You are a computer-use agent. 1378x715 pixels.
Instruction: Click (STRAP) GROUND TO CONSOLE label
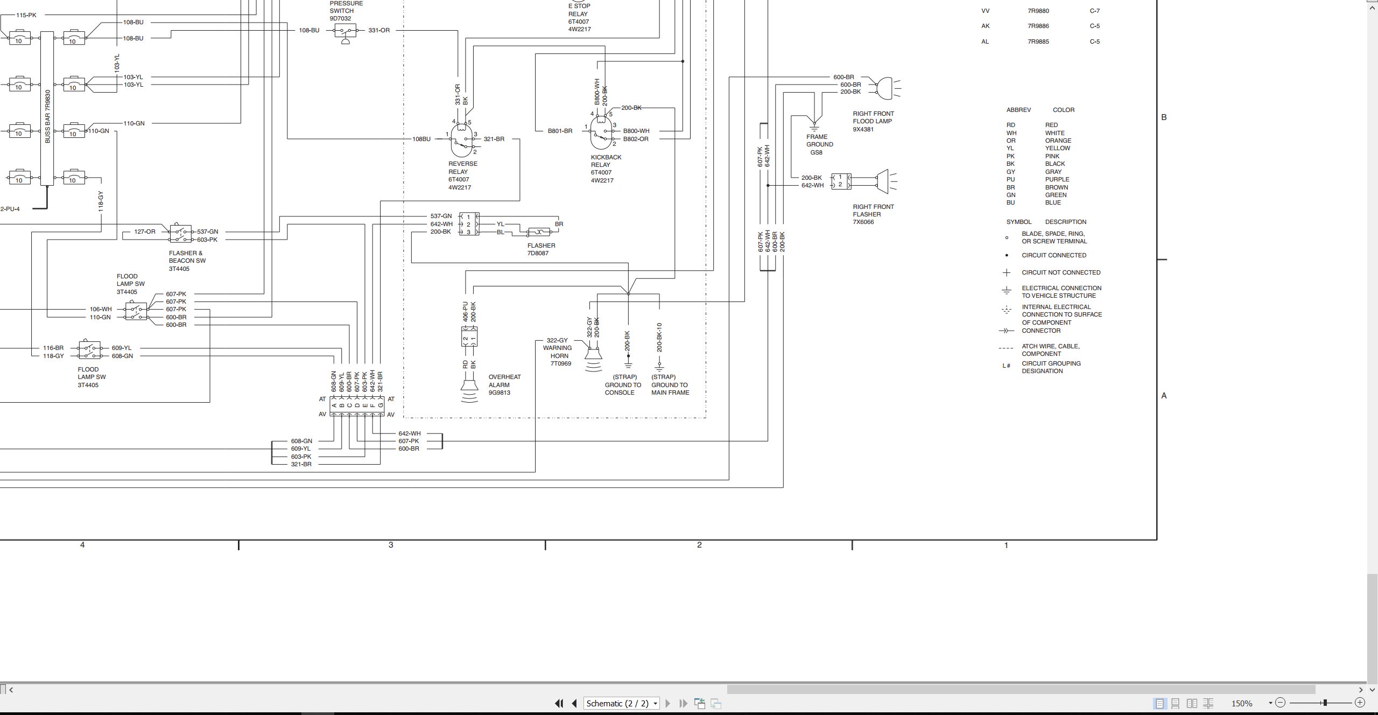coord(623,385)
